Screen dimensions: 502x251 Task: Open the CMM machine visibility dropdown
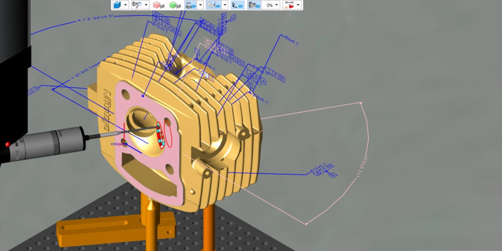[200, 5]
